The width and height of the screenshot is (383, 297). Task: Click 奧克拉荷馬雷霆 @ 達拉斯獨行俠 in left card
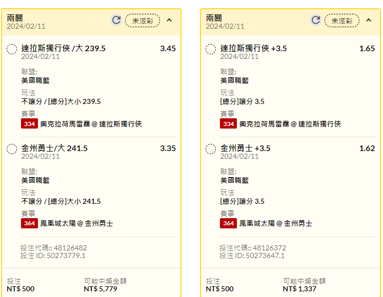click(91, 124)
